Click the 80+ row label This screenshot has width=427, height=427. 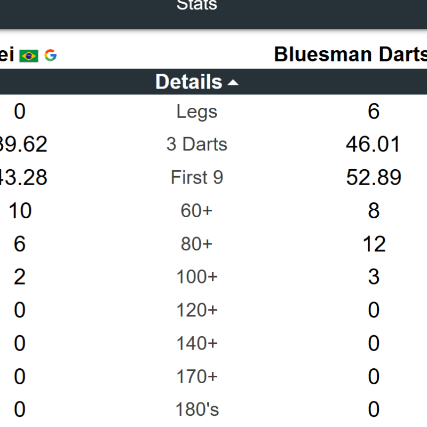196,244
